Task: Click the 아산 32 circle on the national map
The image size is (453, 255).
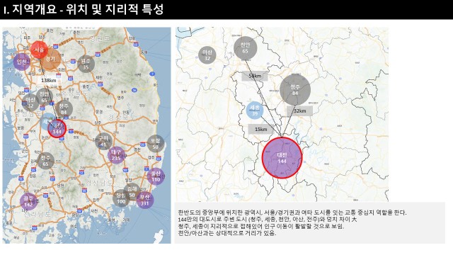Action: [x=30, y=103]
